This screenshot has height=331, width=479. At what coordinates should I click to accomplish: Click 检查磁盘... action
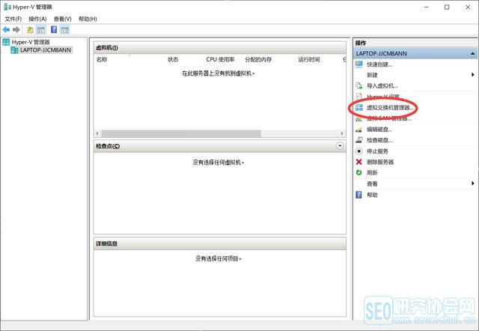[379, 140]
